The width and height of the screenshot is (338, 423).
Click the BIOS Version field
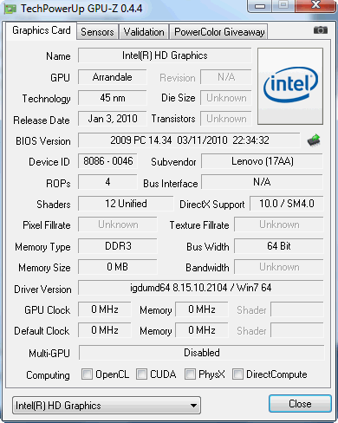click(189, 140)
